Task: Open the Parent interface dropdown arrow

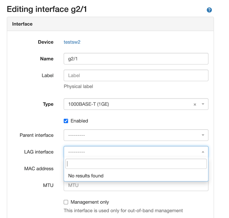Action: pos(203,135)
